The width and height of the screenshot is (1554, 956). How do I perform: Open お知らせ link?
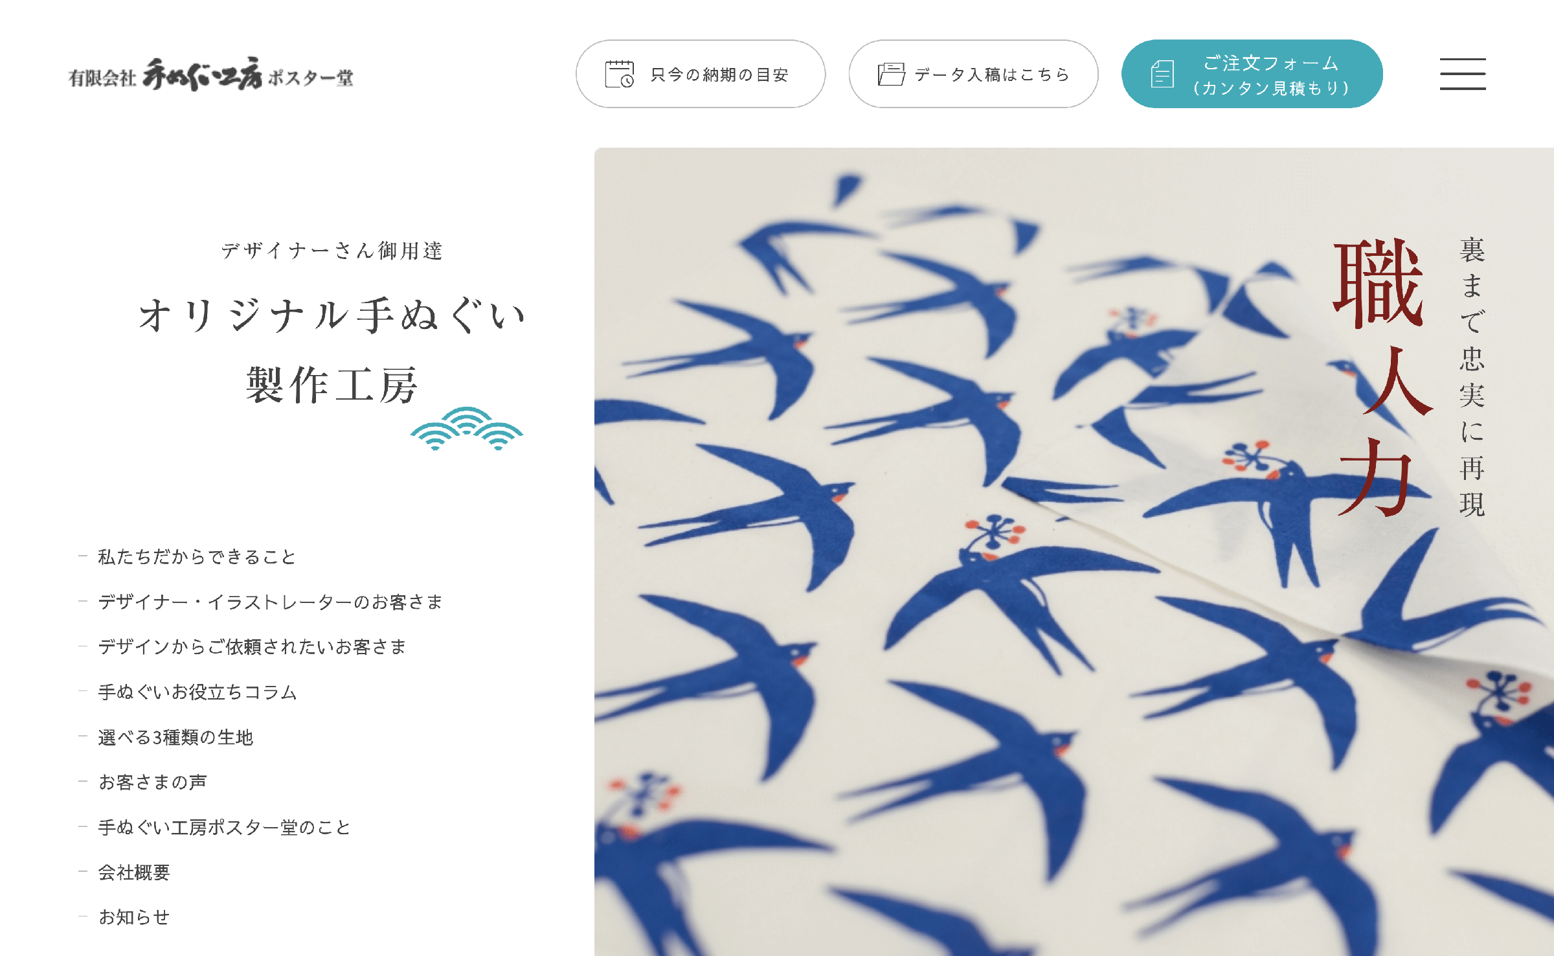[x=134, y=917]
